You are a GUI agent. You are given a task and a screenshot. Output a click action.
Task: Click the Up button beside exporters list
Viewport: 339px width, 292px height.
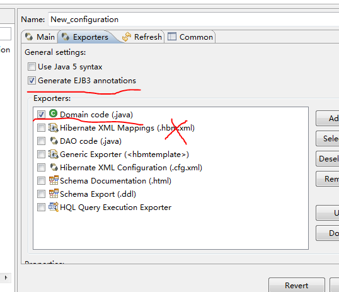(x=327, y=213)
